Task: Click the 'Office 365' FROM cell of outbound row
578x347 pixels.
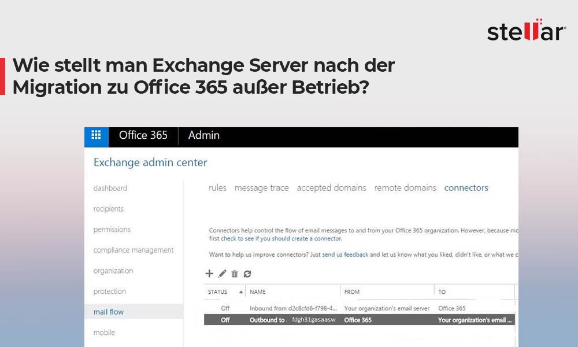Action: coord(358,320)
